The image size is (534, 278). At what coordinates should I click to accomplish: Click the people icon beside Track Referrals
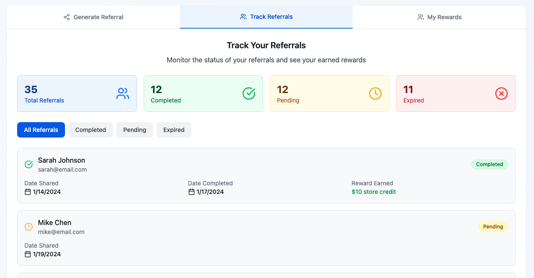tap(243, 17)
